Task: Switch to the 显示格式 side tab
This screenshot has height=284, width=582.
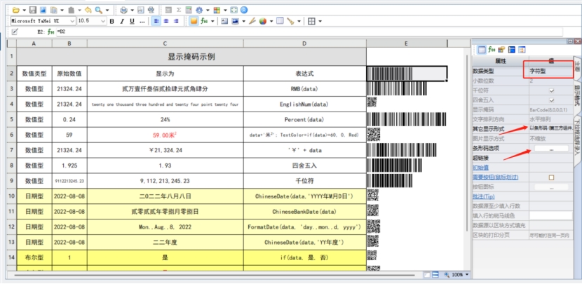Action: 577,96
